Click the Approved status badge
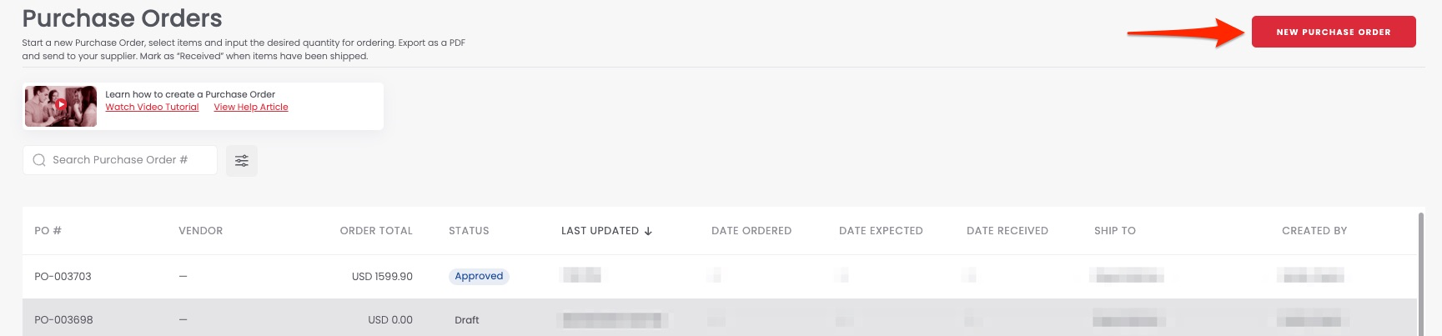Viewport: 1442px width, 336px height. coord(479,277)
